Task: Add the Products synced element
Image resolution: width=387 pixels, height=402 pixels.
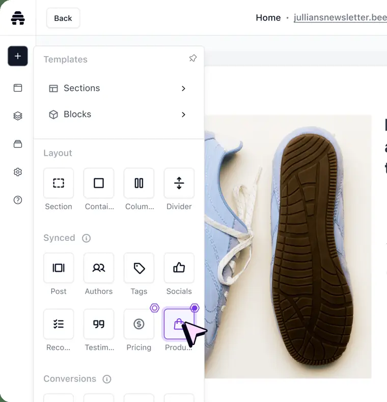Action: (x=179, y=324)
